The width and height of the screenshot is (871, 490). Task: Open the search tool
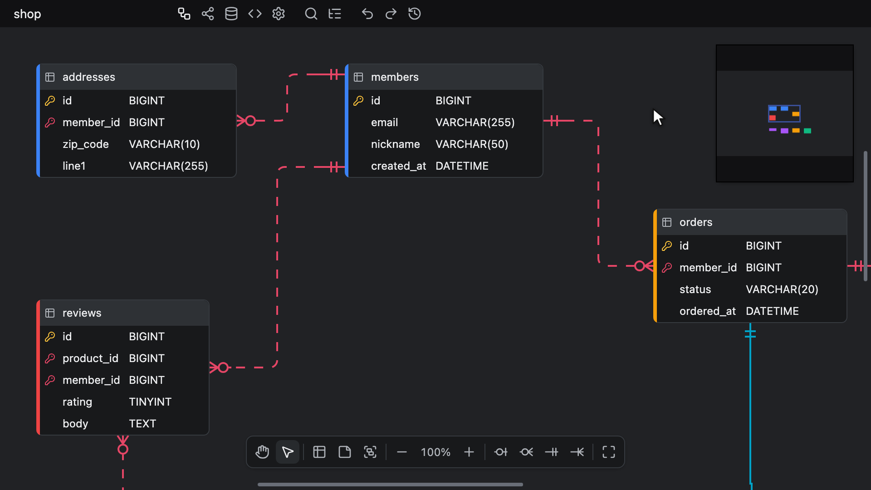pos(311,14)
